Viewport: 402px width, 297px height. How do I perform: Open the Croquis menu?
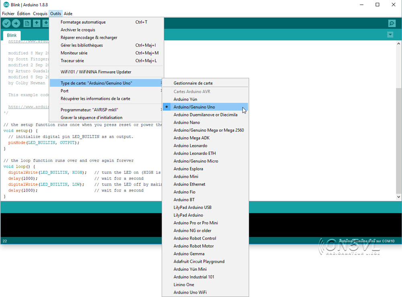point(40,14)
